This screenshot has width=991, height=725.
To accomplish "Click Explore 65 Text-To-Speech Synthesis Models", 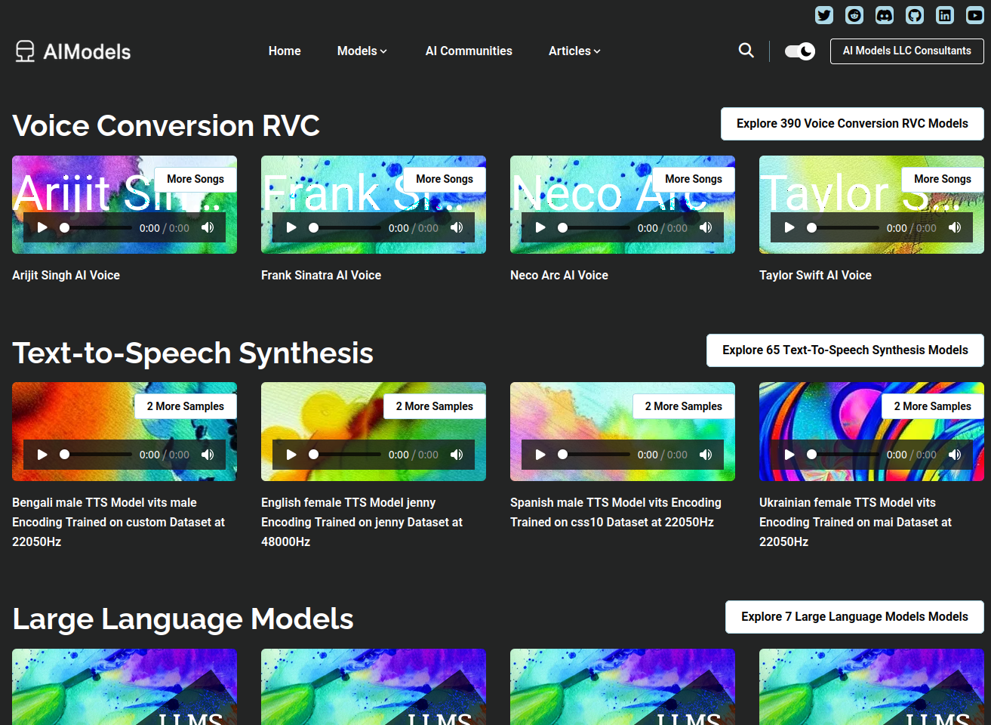I will 845,350.
